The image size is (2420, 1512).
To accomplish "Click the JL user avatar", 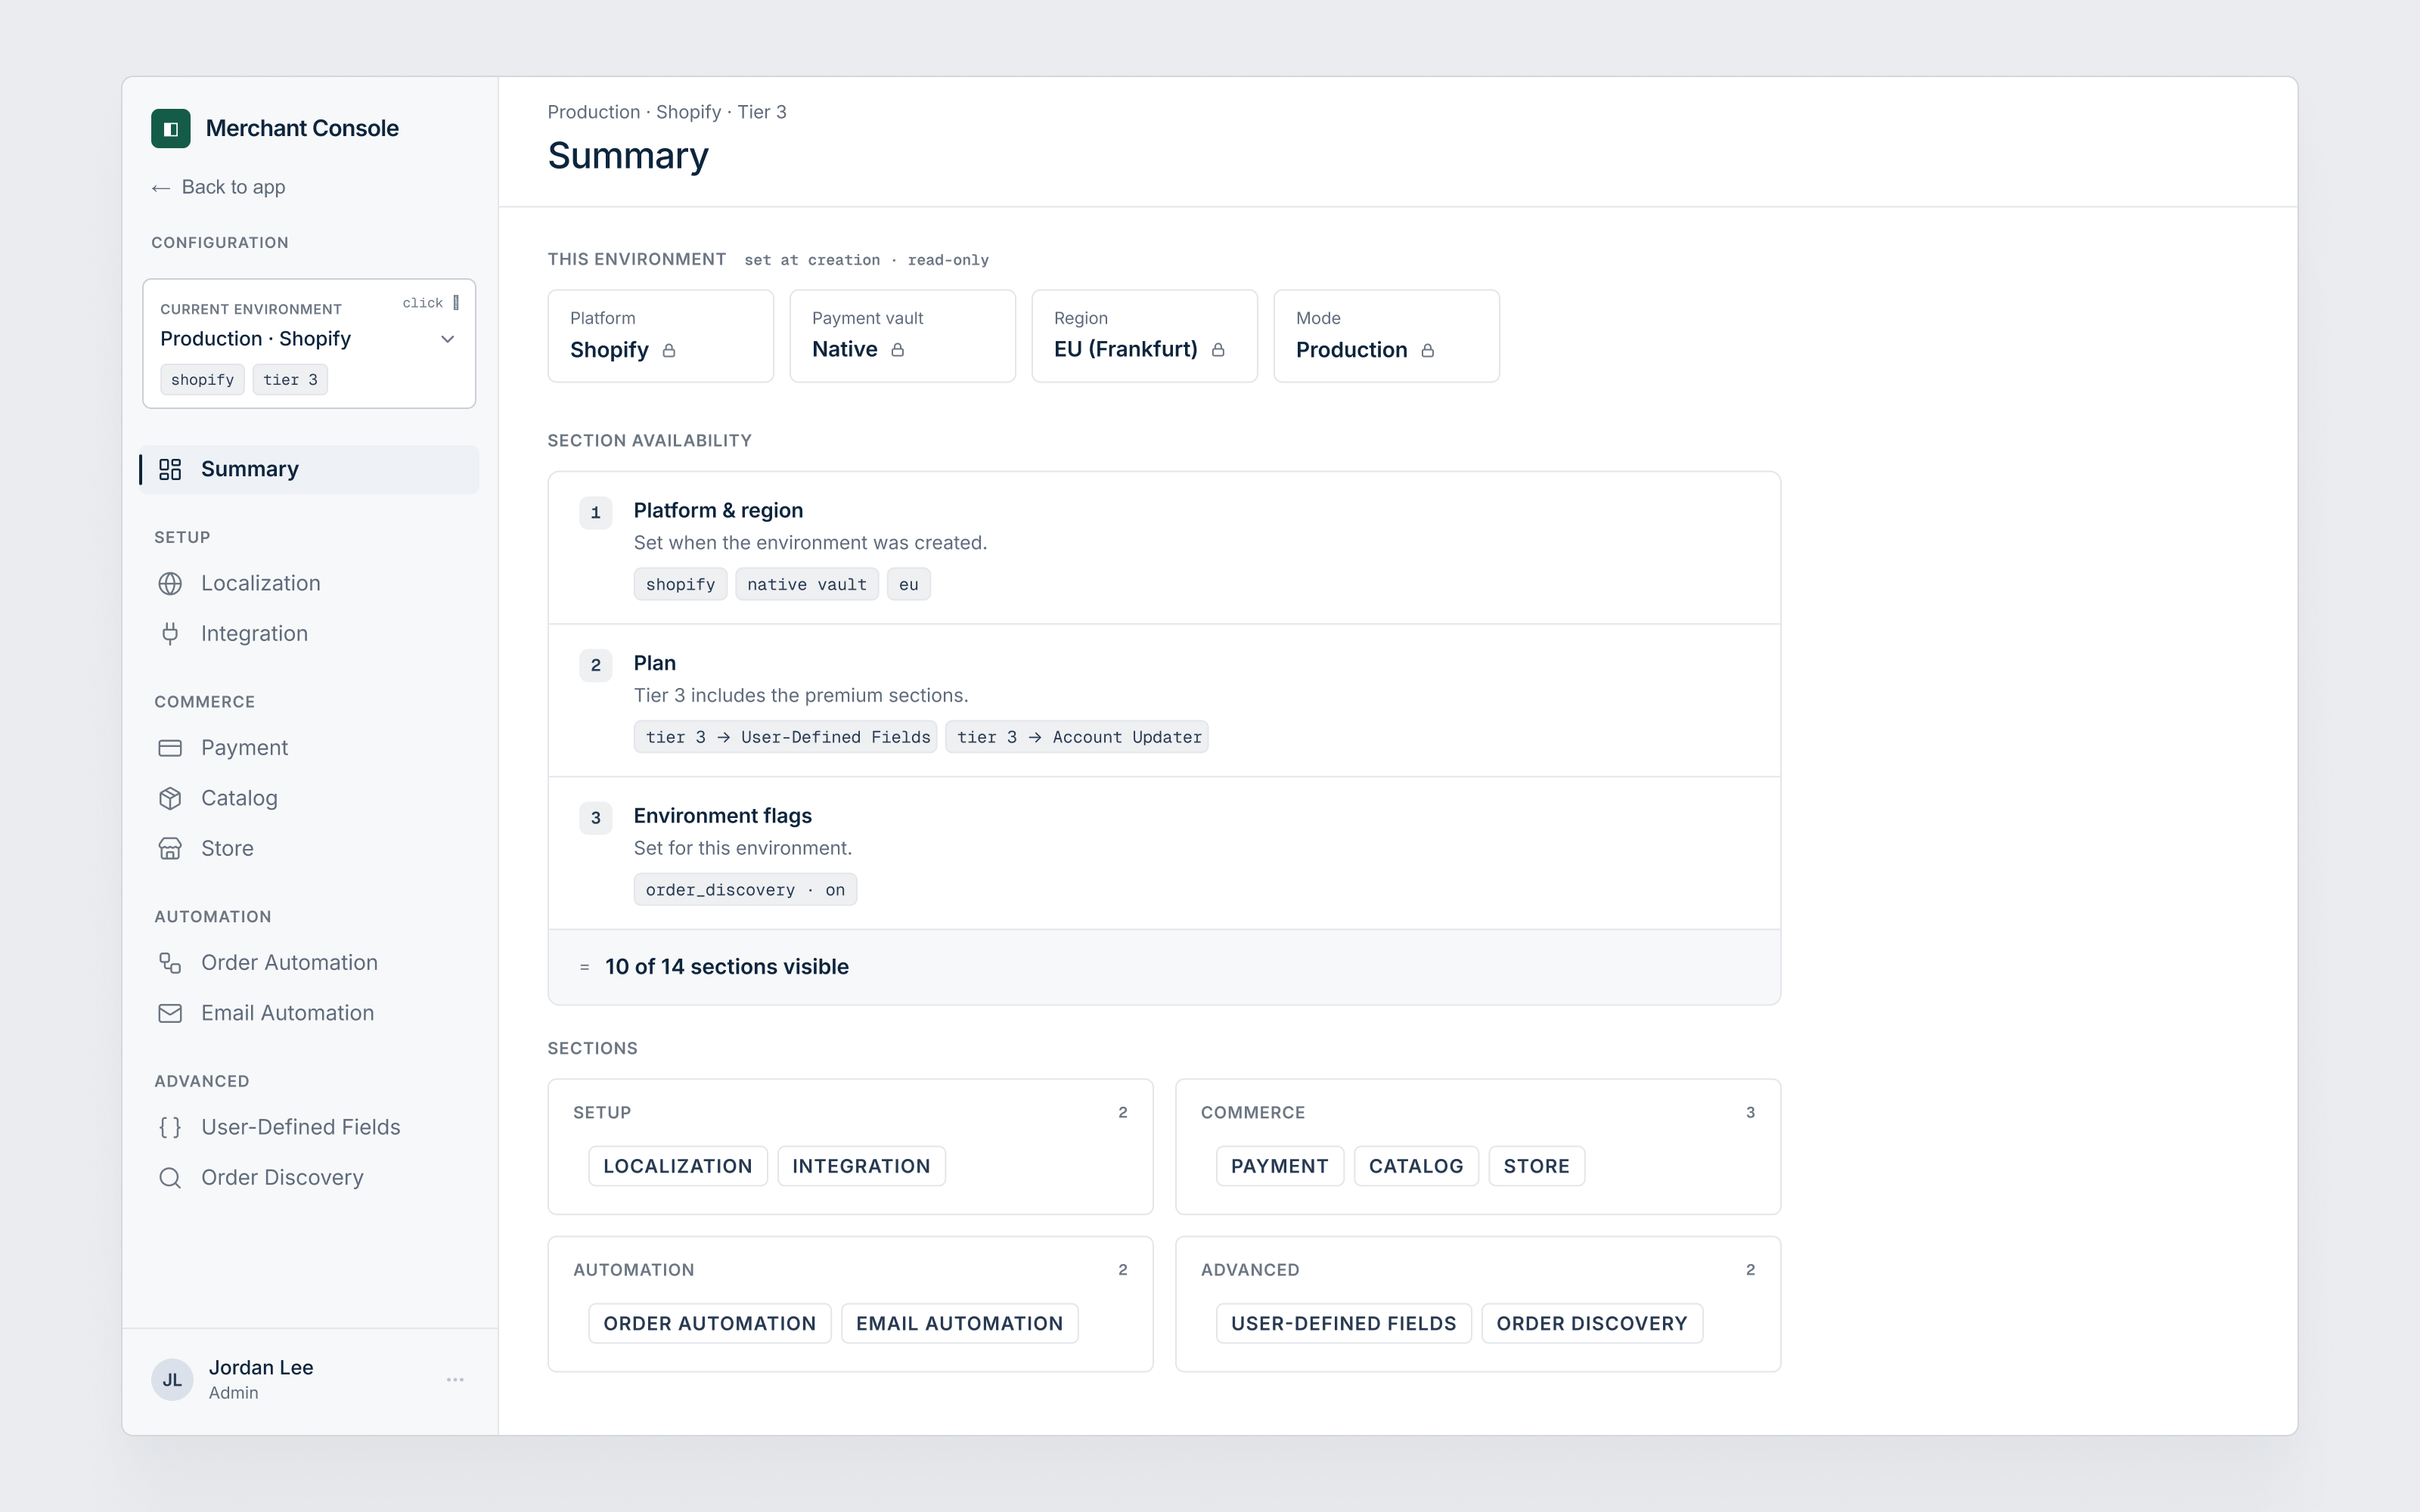I will pyautogui.click(x=172, y=1380).
